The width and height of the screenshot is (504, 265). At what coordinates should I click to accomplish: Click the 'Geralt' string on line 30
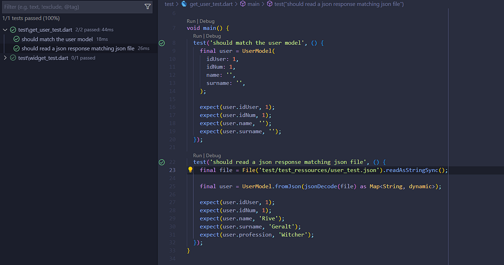[x=282, y=227]
